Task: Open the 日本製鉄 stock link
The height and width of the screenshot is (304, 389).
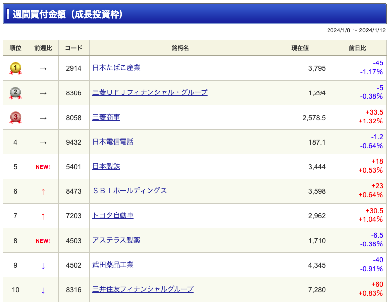Action: [106, 166]
